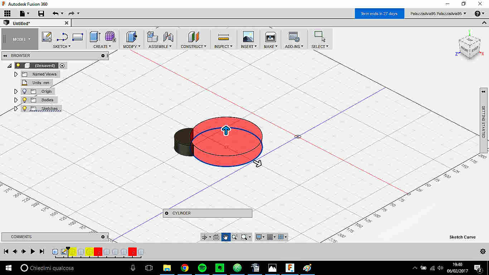Collapse the Unsaved root tree node
The height and width of the screenshot is (275, 489).
9,66
